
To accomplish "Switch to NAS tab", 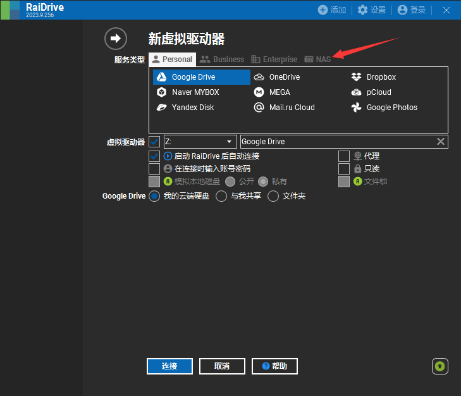I will pyautogui.click(x=317, y=59).
